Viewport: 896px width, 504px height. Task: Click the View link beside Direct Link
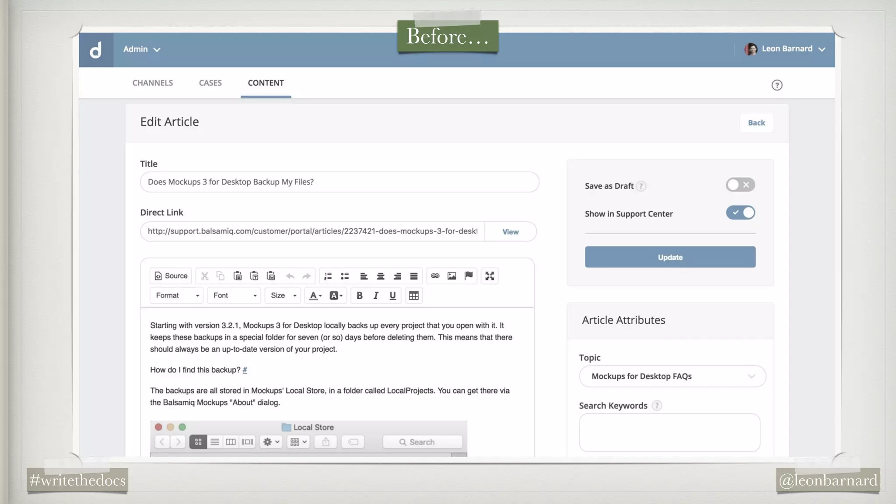coord(510,232)
